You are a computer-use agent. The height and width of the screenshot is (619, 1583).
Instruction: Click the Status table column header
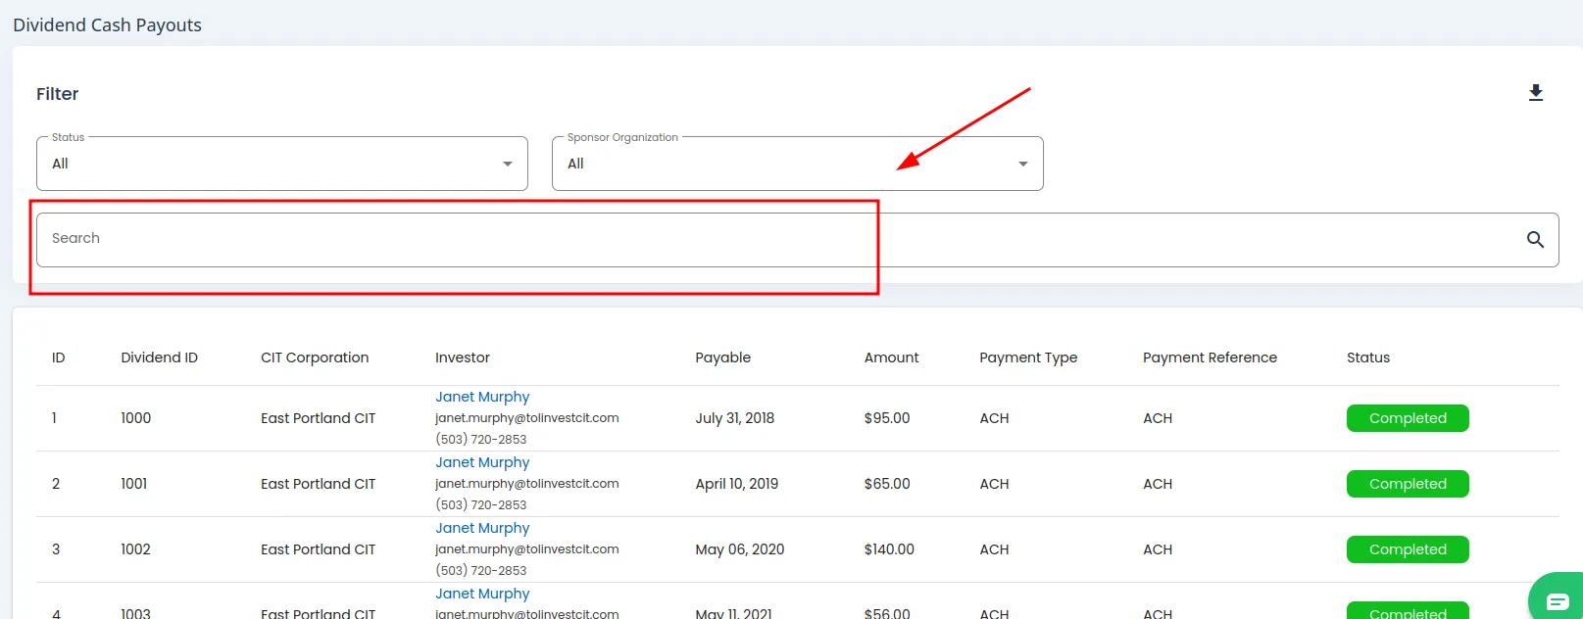coord(1367,357)
